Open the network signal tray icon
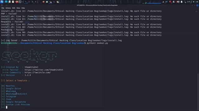 pyautogui.click(x=163, y=2)
